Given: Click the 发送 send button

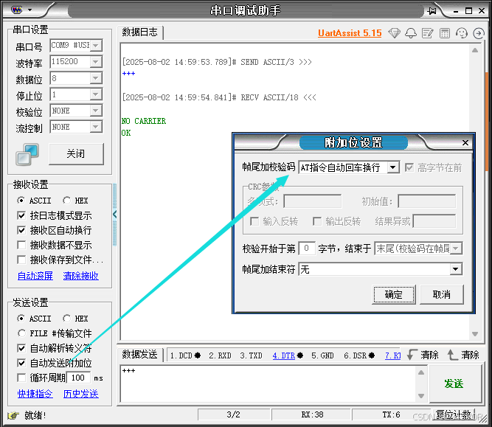Looking at the screenshot, I should pos(454,384).
